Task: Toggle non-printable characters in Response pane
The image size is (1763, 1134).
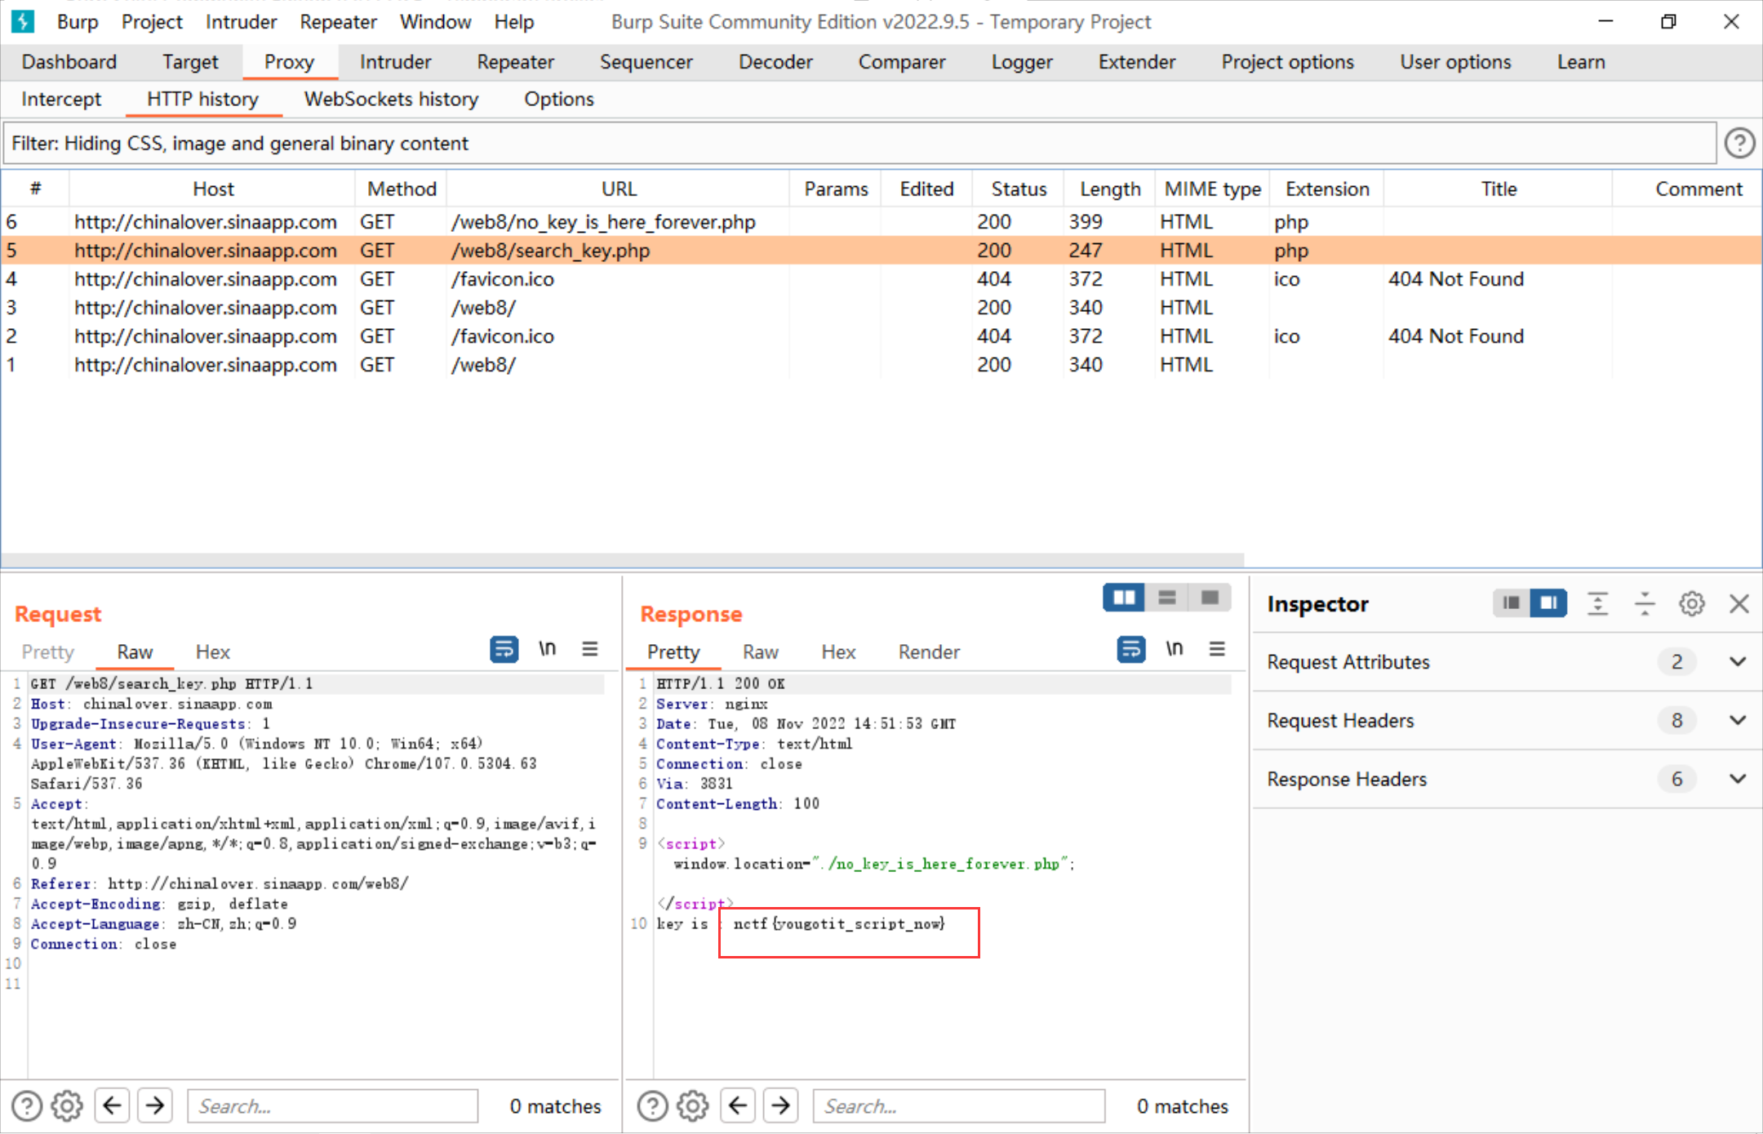Action: point(1174,649)
